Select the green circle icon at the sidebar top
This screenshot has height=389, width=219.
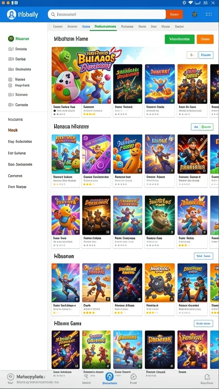click(11, 38)
